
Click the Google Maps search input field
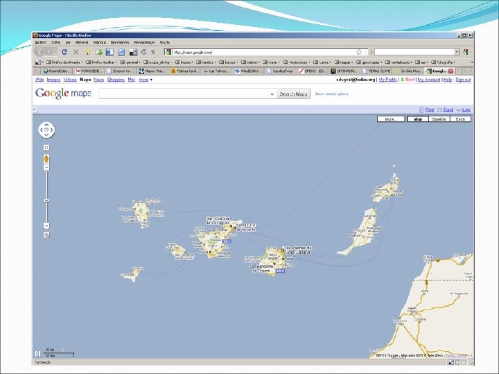click(x=184, y=94)
